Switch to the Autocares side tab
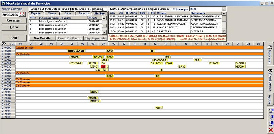Screen dimensions: 274x134 pyautogui.click(x=270, y=54)
